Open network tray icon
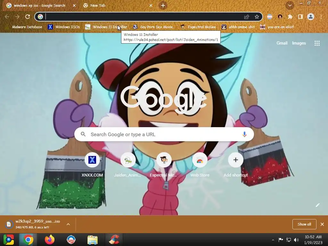Viewport: 328px width, 246px height. click(289, 240)
